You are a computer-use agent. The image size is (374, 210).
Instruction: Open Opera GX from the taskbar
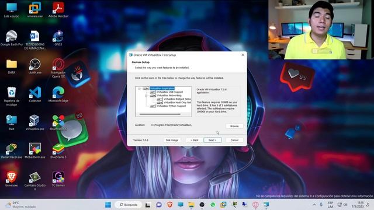click(x=255, y=205)
